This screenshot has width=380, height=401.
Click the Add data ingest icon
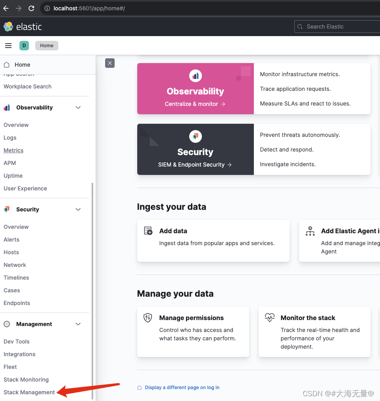point(148,230)
